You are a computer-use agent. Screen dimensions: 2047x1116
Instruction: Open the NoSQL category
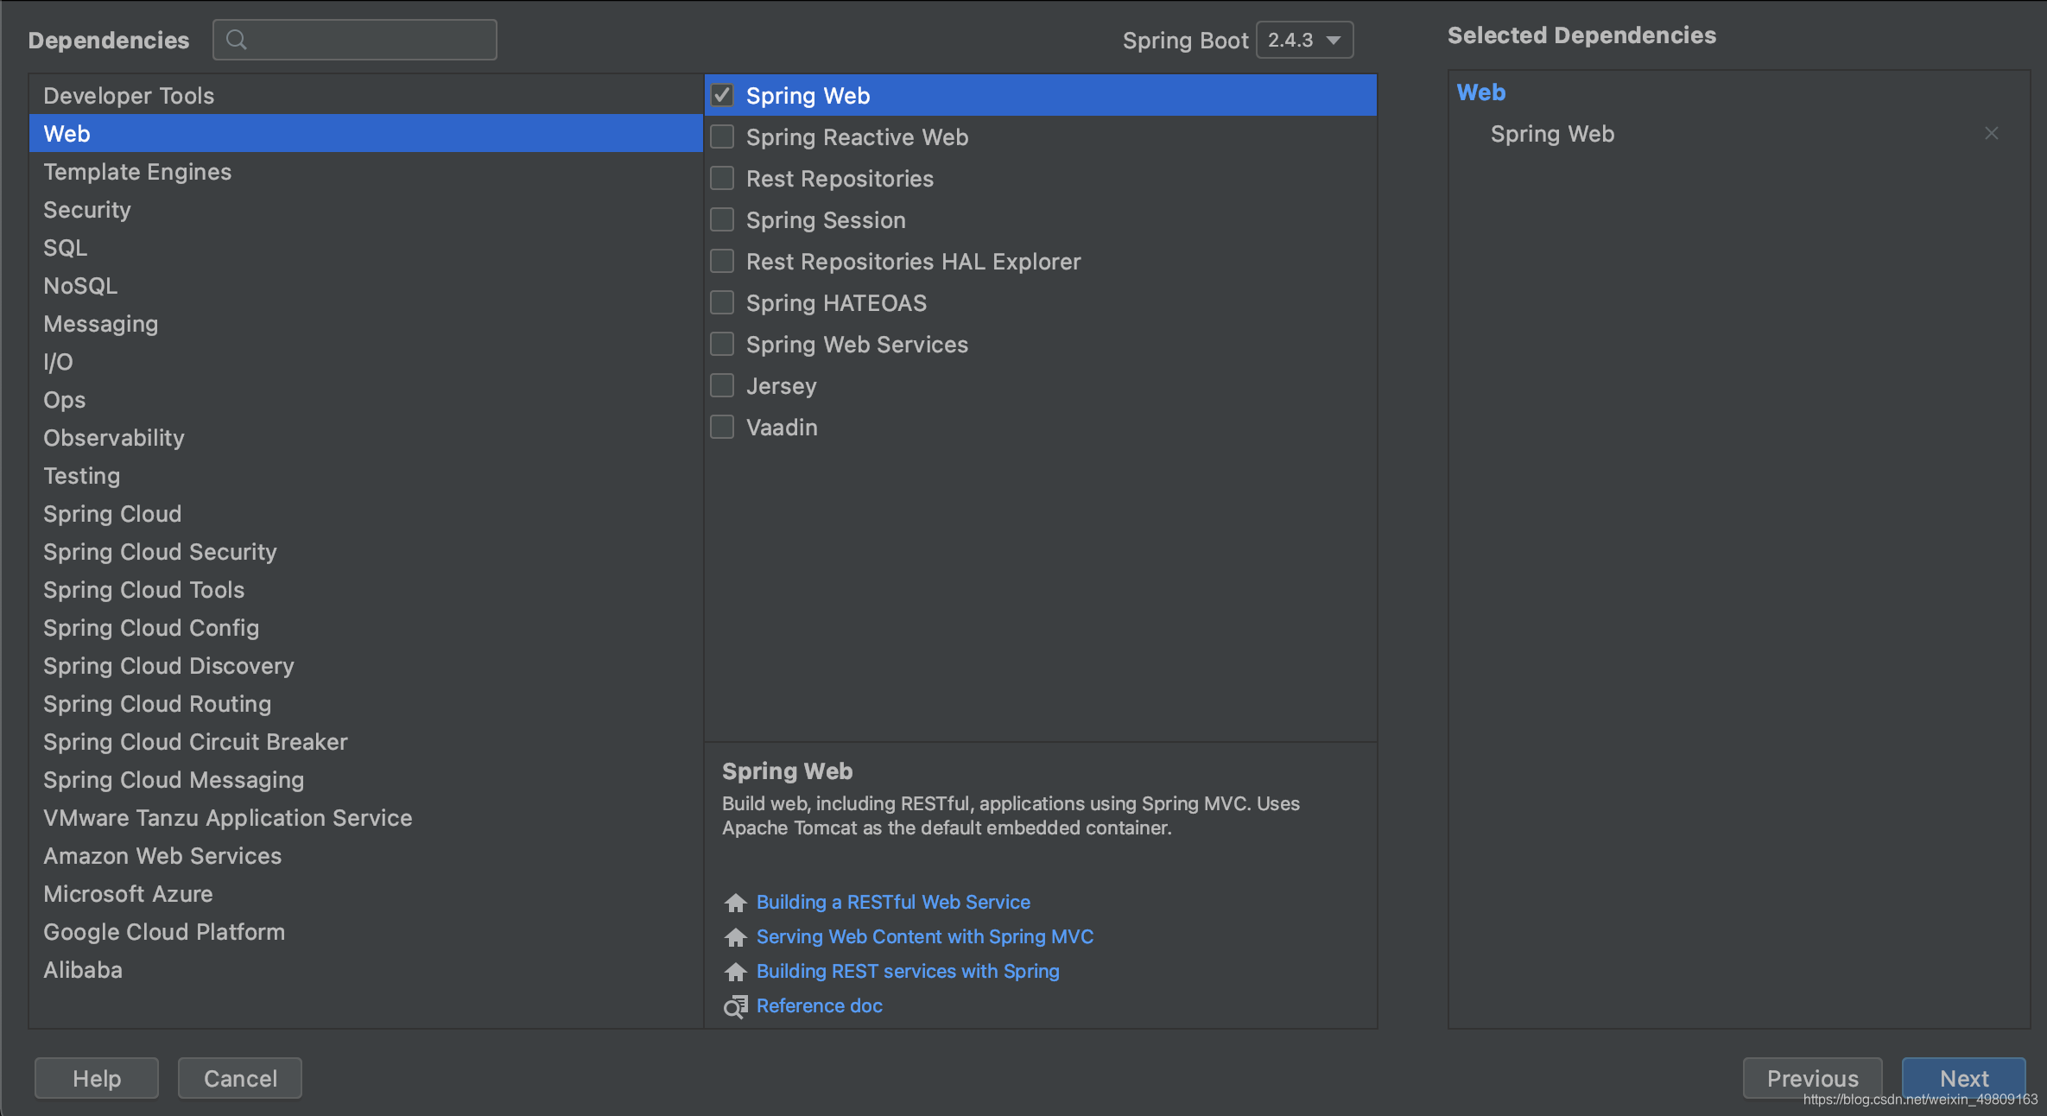click(366, 285)
